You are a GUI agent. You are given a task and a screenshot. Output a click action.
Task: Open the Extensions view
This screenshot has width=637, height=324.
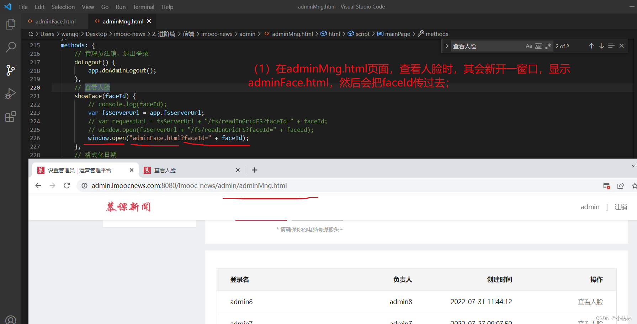pos(10,116)
